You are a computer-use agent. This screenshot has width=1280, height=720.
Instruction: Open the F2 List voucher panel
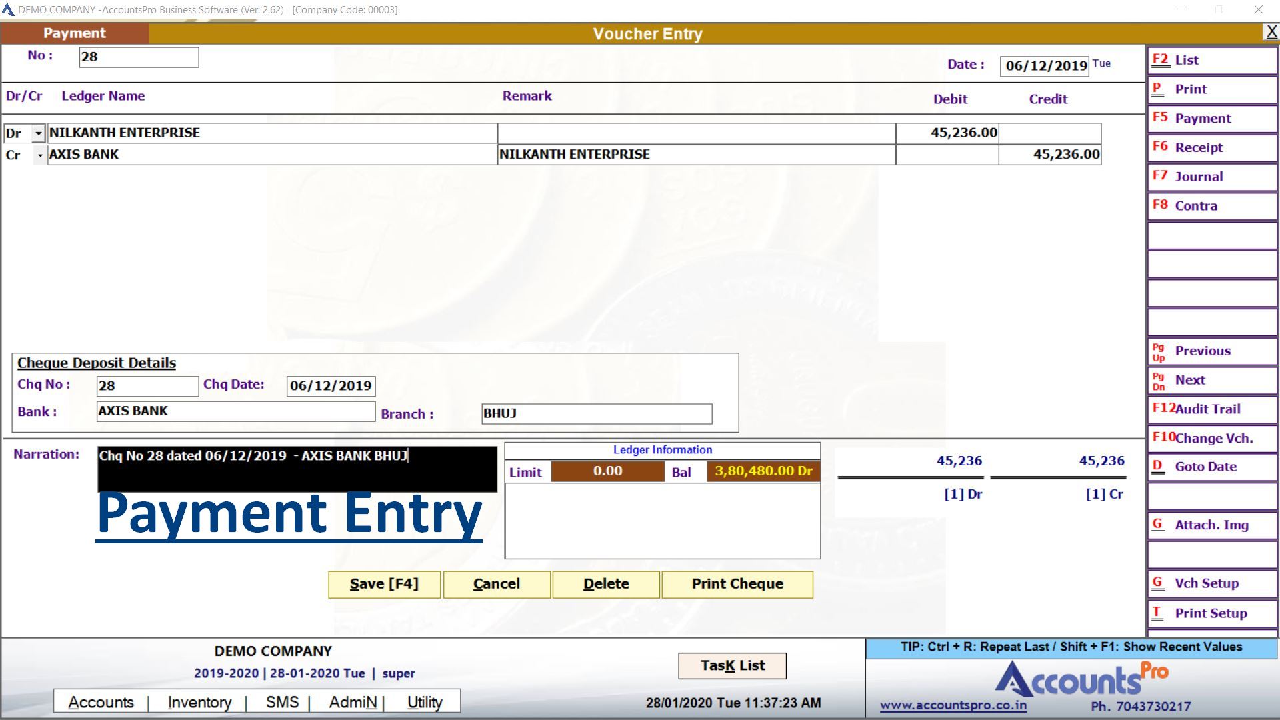click(x=1211, y=60)
